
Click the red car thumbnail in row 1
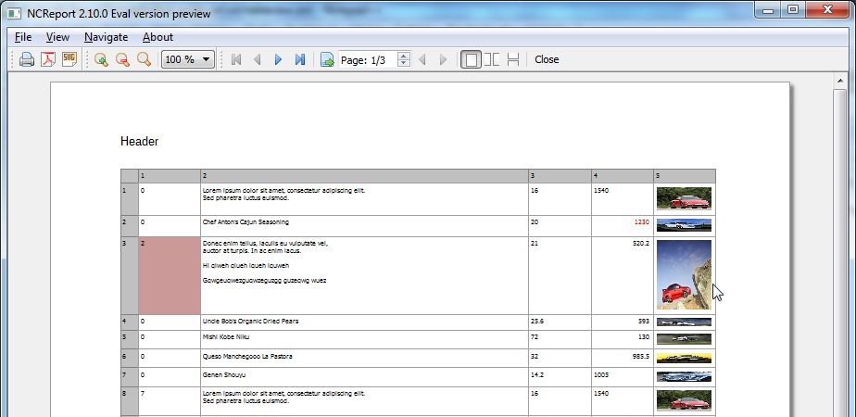[684, 198]
